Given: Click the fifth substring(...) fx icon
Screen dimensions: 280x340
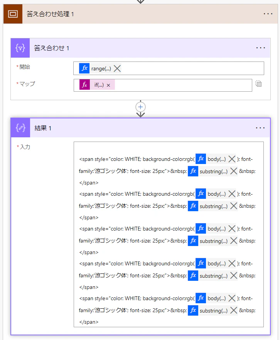Looking at the screenshot, I should (x=193, y=310).
